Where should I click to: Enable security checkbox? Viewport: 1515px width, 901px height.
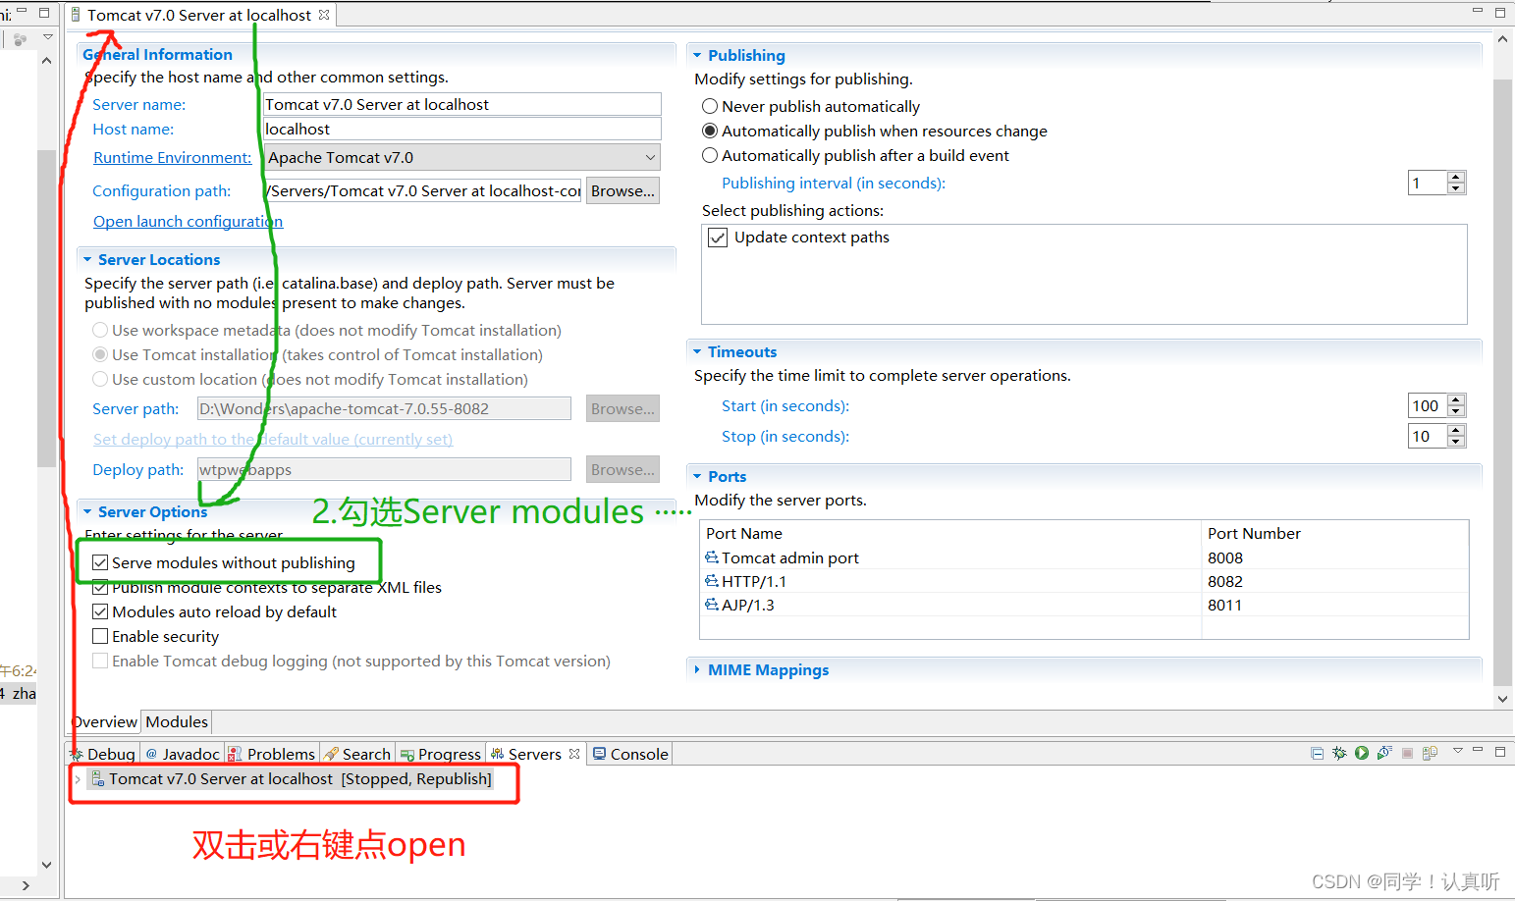click(x=100, y=636)
